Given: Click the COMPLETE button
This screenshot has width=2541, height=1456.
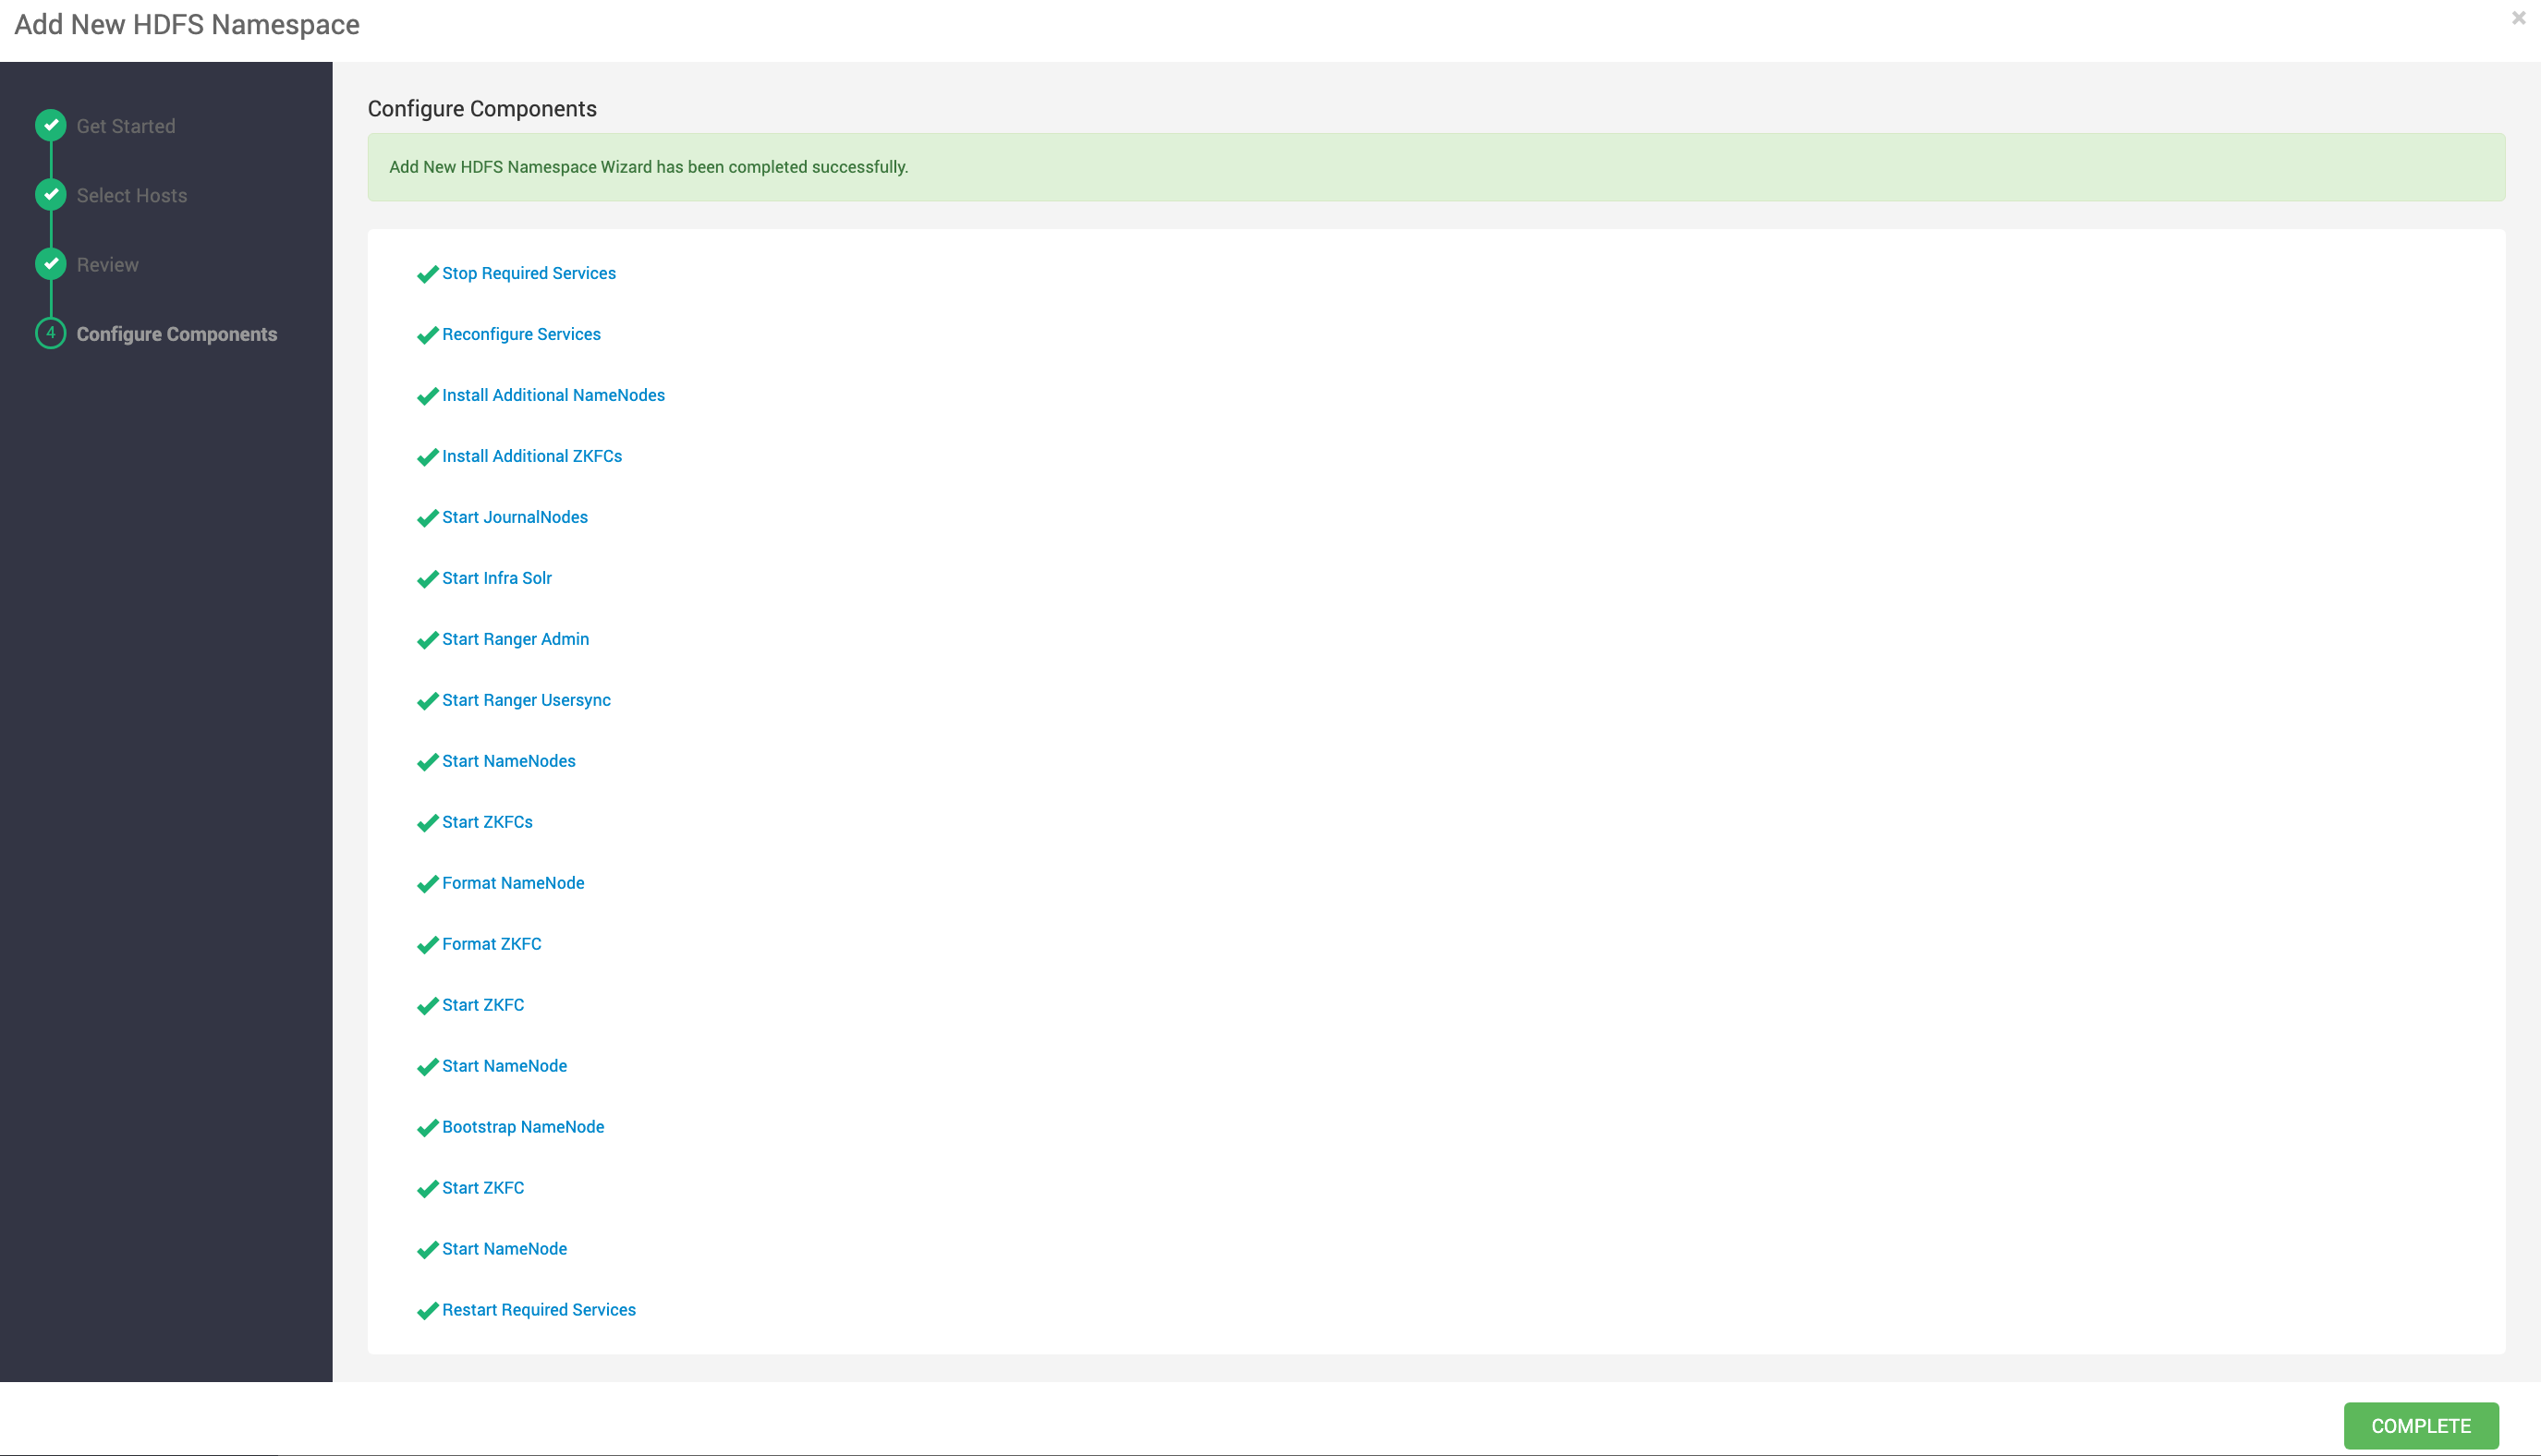Looking at the screenshot, I should click(2420, 1425).
